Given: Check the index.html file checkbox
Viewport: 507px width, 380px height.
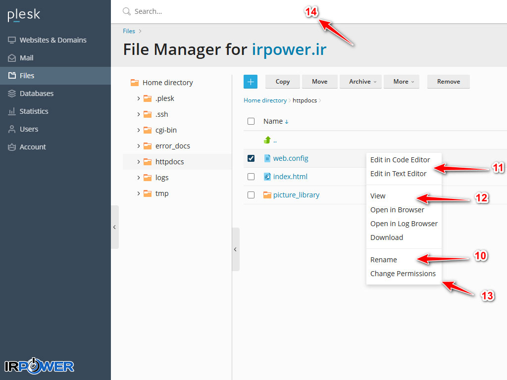Looking at the screenshot, I should 251,177.
